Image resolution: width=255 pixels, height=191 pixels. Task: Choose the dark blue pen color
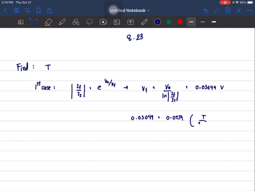point(158,22)
